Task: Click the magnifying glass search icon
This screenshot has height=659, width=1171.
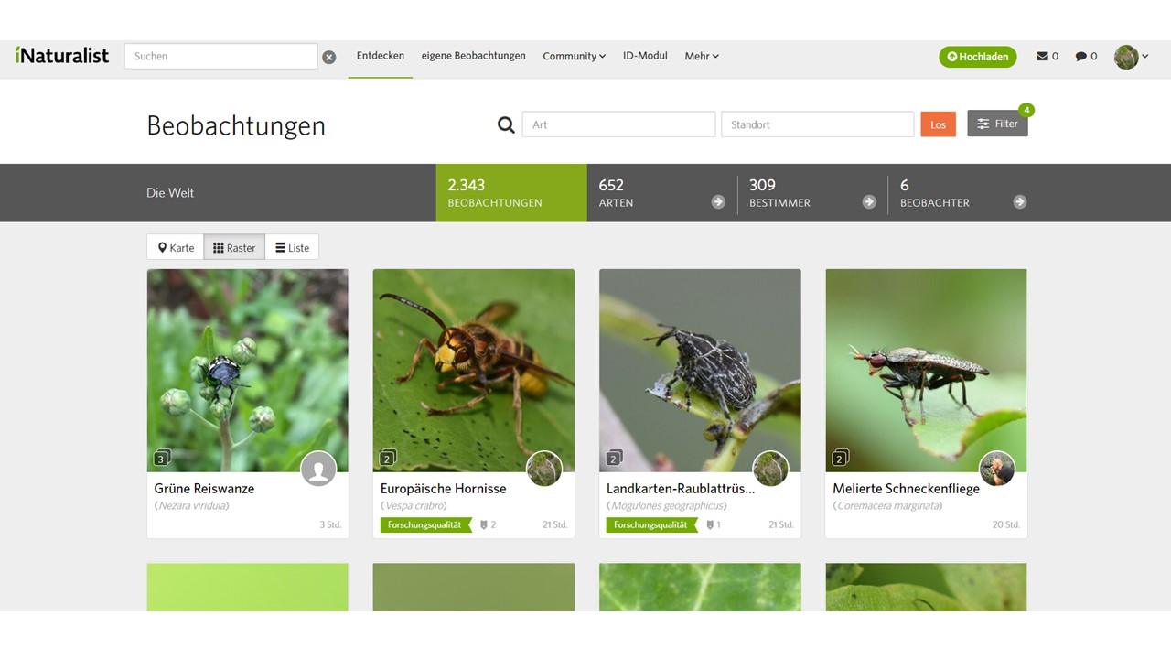Action: pyautogui.click(x=506, y=124)
